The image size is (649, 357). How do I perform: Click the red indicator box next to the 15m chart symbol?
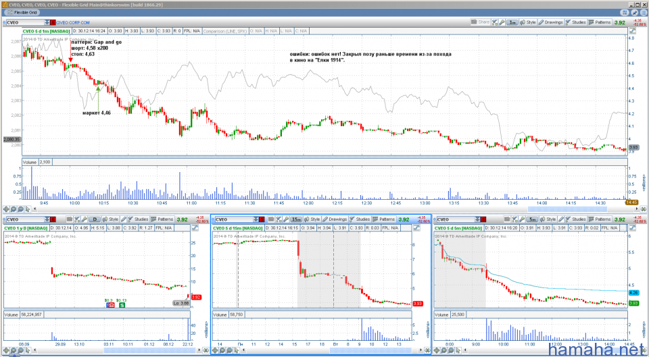[x=262, y=219]
